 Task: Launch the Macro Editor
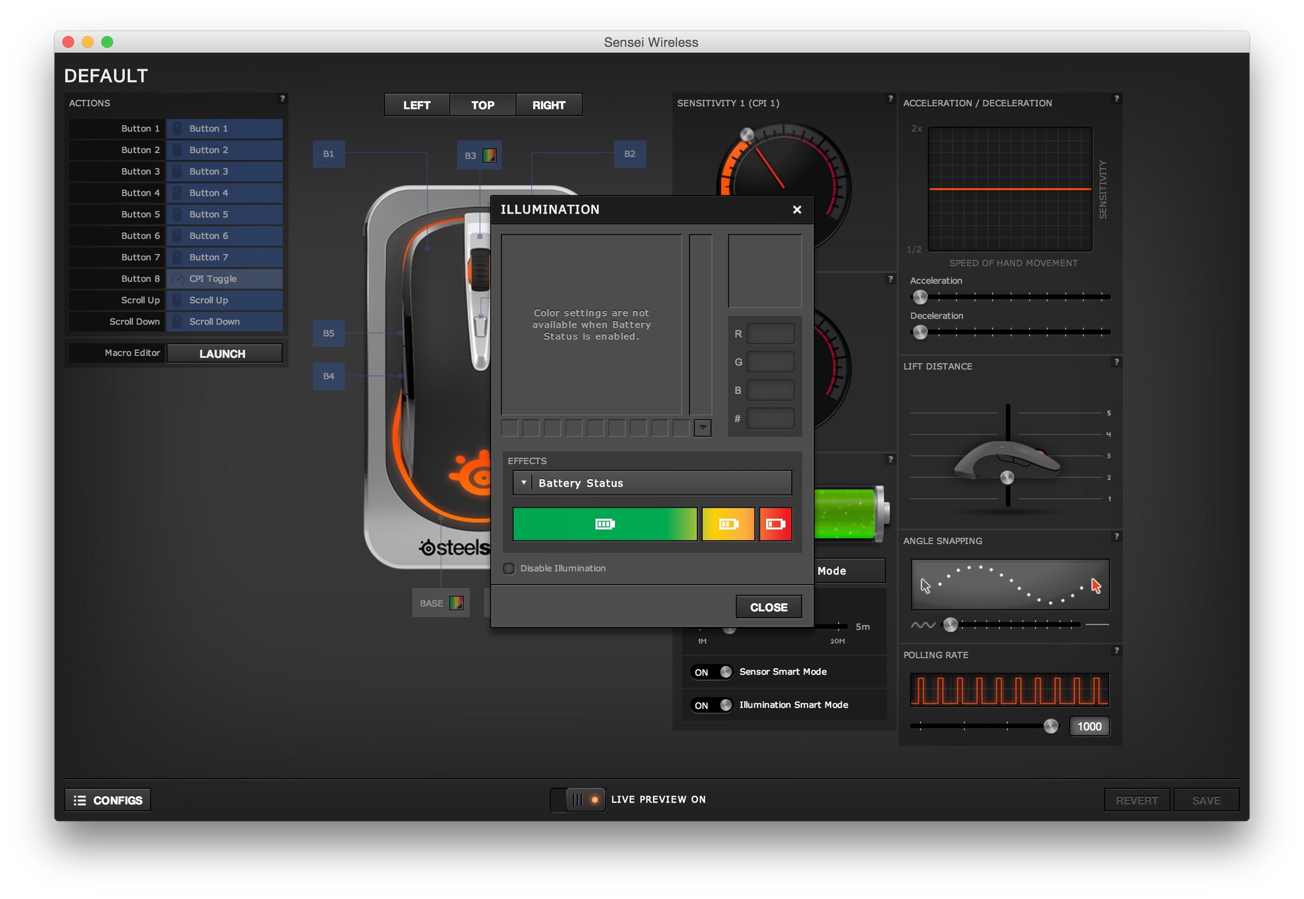[224, 354]
